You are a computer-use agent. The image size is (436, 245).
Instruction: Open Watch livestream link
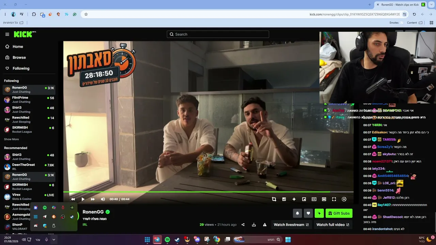291,225
